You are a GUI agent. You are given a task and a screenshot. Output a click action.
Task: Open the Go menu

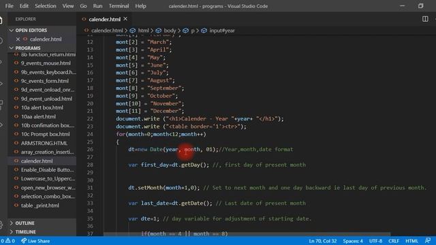[83, 6]
